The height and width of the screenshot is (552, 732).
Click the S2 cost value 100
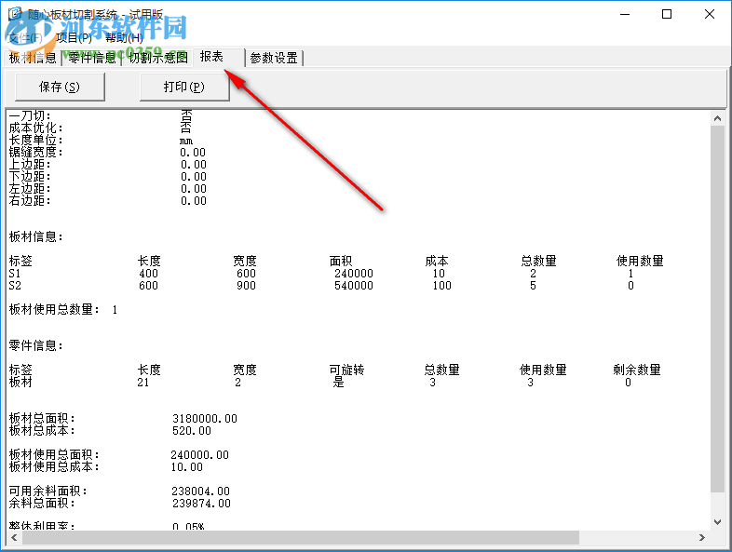coord(441,286)
